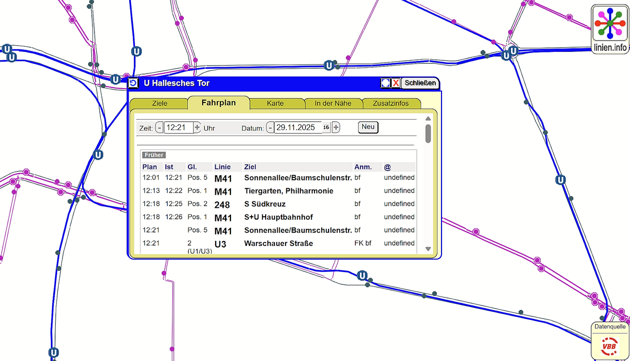Click the reload icon beside U Hallesches Tor
630x361 pixels.
click(x=133, y=83)
